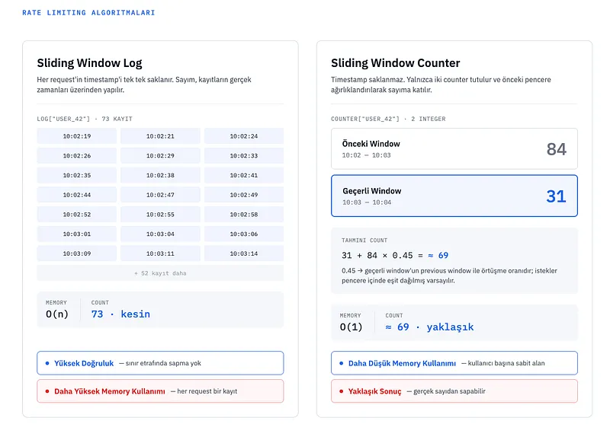Click the Sliding Window Counter title

[x=395, y=63]
